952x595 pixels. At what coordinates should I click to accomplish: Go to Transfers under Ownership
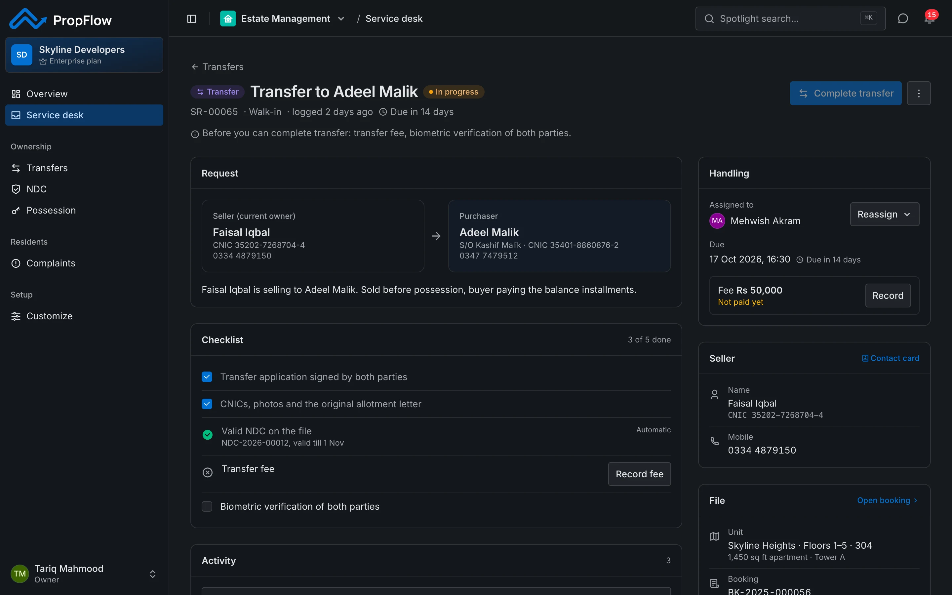pos(84,168)
